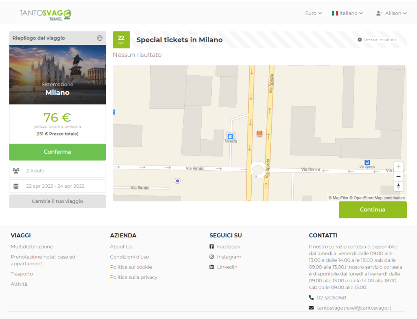Open the Italiano language dropdown
Viewport: 417px width, 319px height.
[x=347, y=13]
